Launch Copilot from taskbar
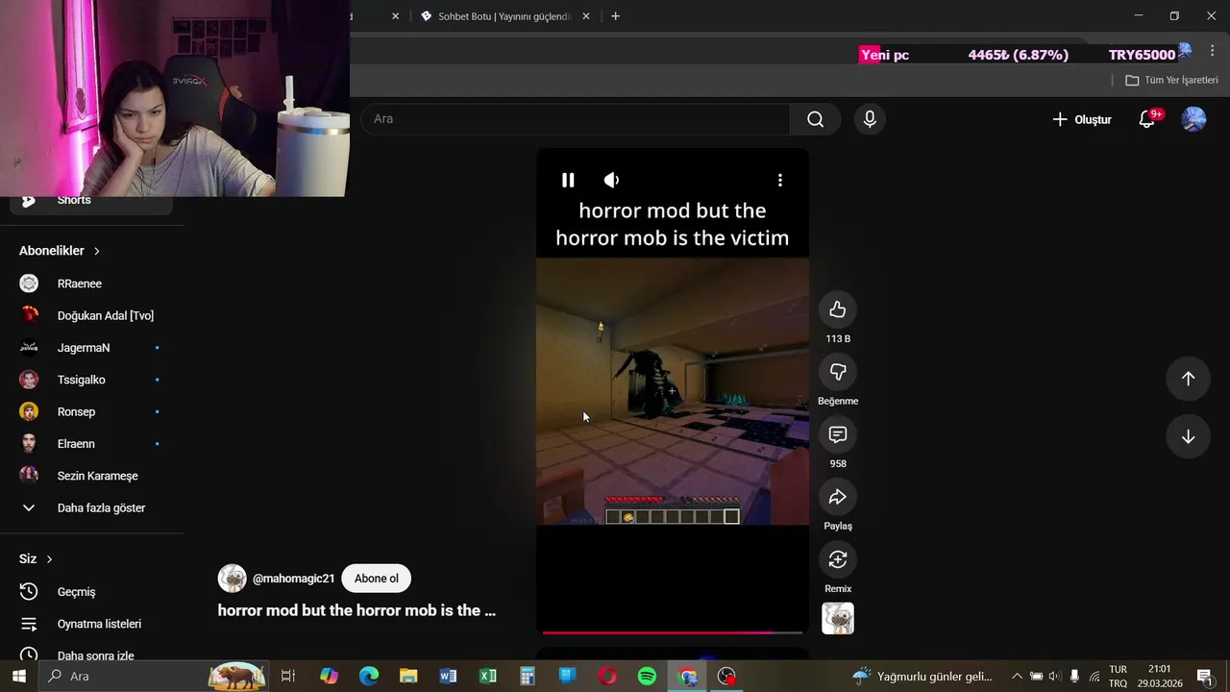Viewport: 1230px width, 692px height. [x=329, y=676]
